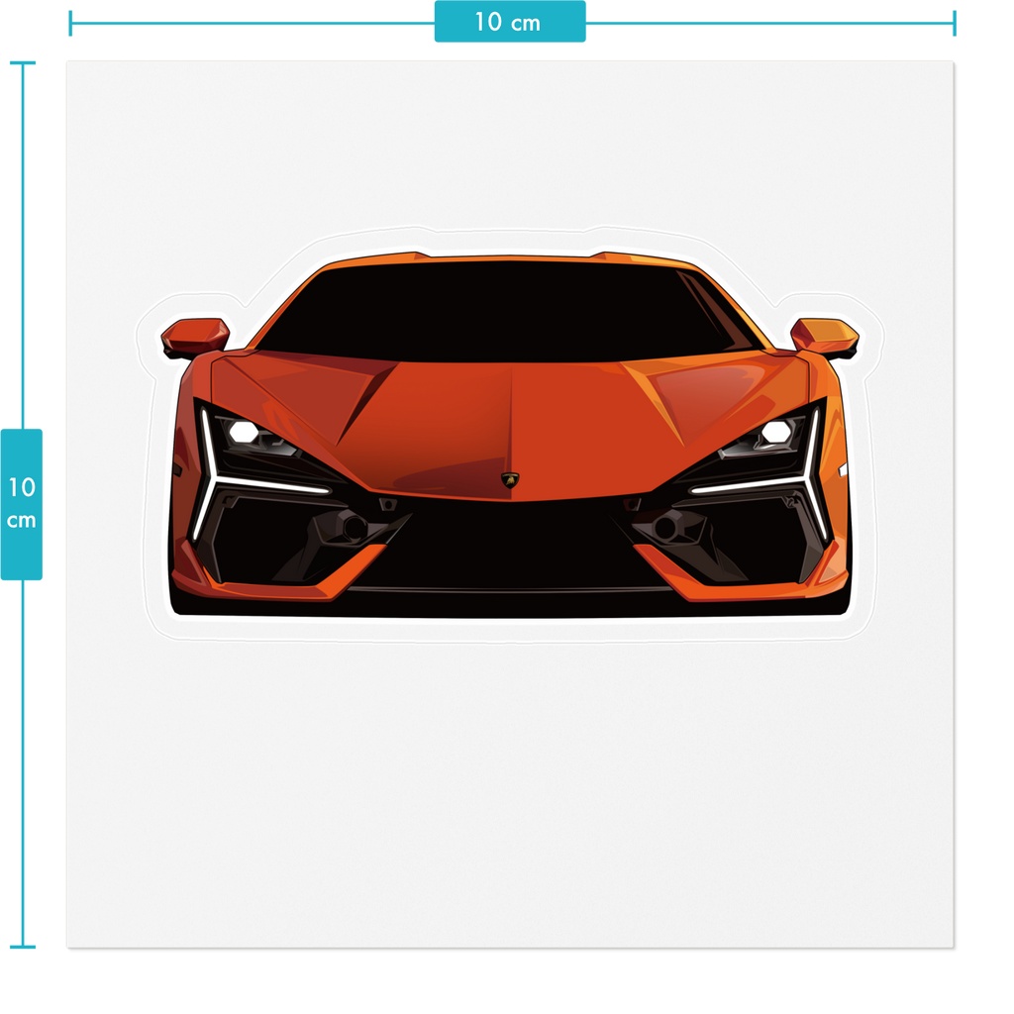This screenshot has width=1014, height=1014.
Task: Click the left "10 cm" height label
Action: 22,504
